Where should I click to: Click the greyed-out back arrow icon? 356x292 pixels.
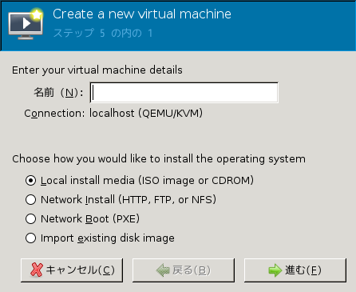(x=163, y=270)
